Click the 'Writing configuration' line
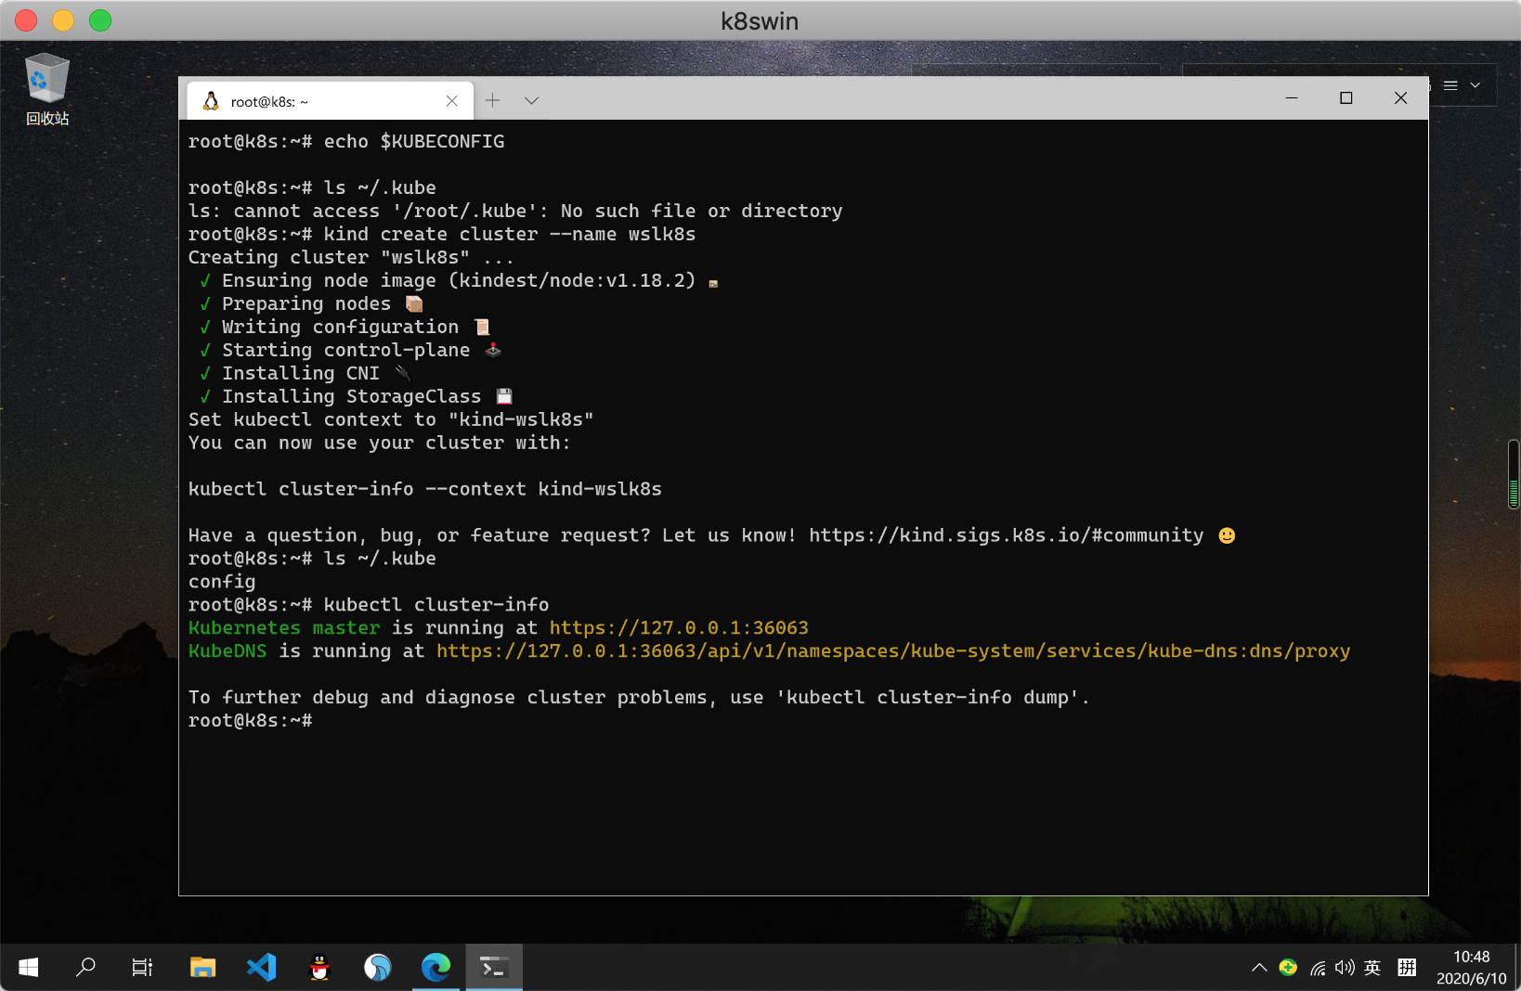This screenshot has height=991, width=1521. point(344,327)
